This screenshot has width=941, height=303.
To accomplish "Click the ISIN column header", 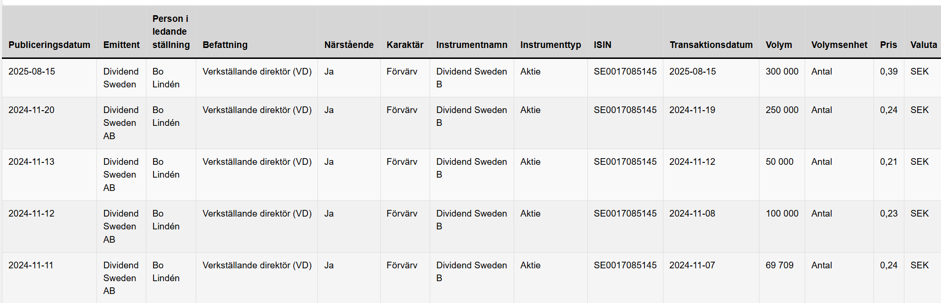I will pos(602,45).
